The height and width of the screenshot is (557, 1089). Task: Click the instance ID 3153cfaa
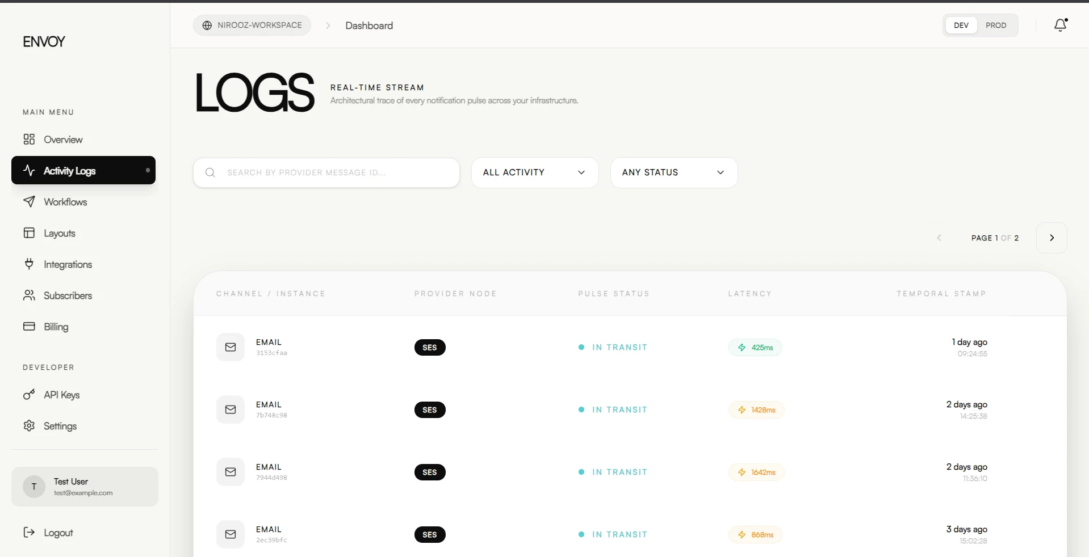coord(271,353)
